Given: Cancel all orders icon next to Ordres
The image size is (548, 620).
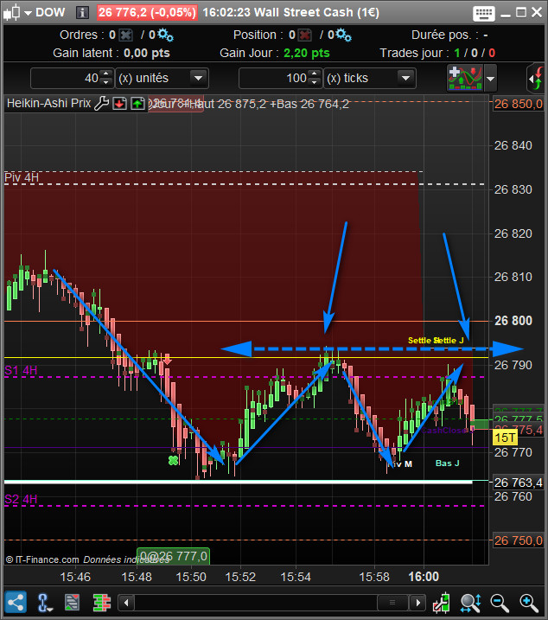Looking at the screenshot, I should [125, 35].
